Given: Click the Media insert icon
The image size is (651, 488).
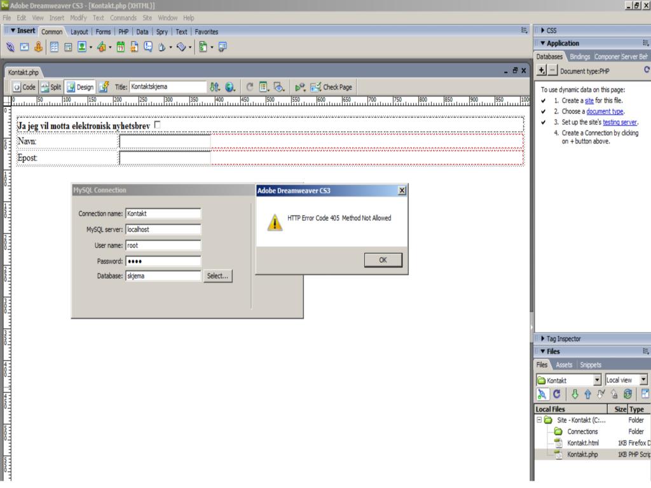Looking at the screenshot, I should pyautogui.click(x=101, y=47).
